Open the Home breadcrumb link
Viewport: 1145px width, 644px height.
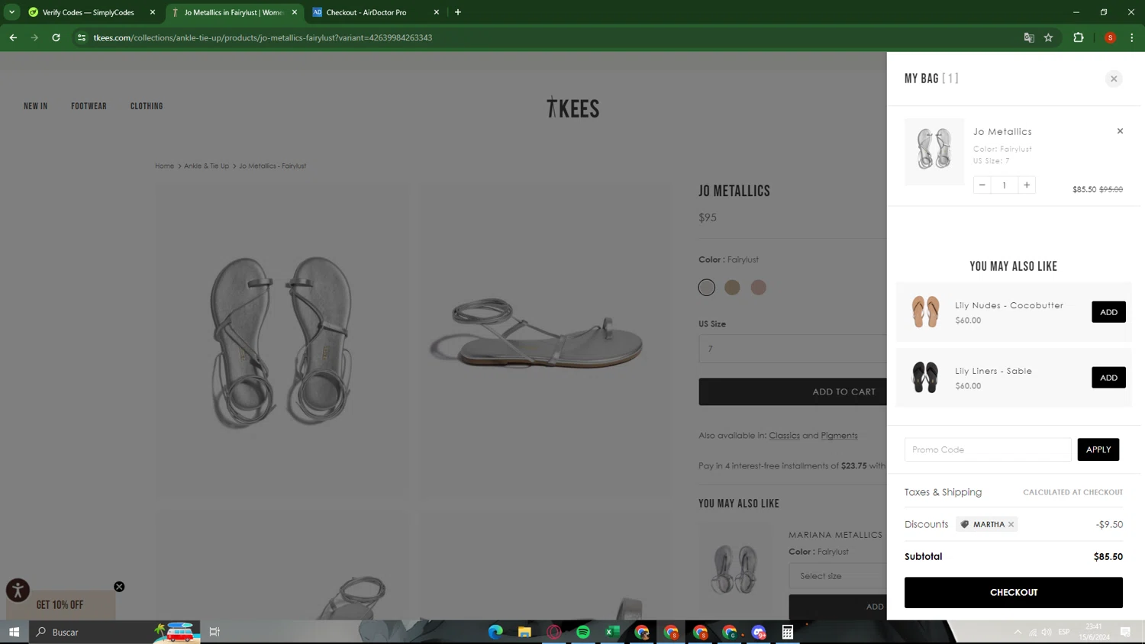(x=164, y=166)
